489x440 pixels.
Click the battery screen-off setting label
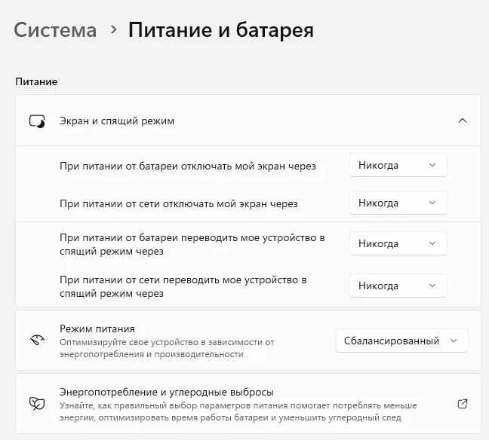pyautogui.click(x=187, y=165)
